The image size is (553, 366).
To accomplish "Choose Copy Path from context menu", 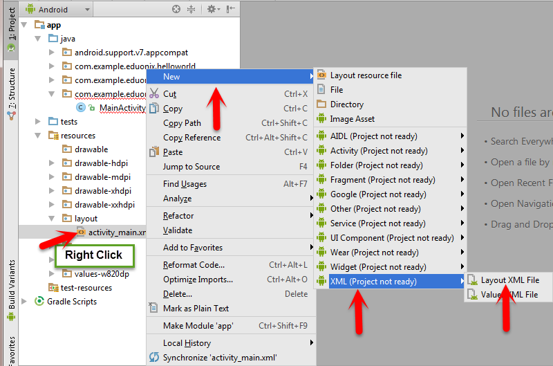I will click(230, 123).
